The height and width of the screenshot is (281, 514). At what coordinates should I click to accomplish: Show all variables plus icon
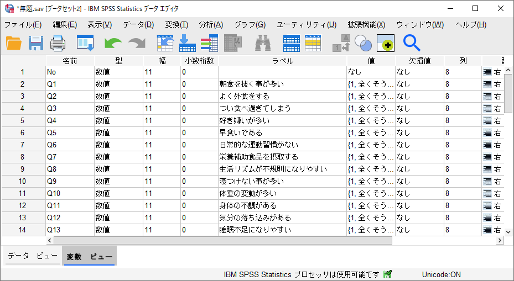(x=386, y=43)
